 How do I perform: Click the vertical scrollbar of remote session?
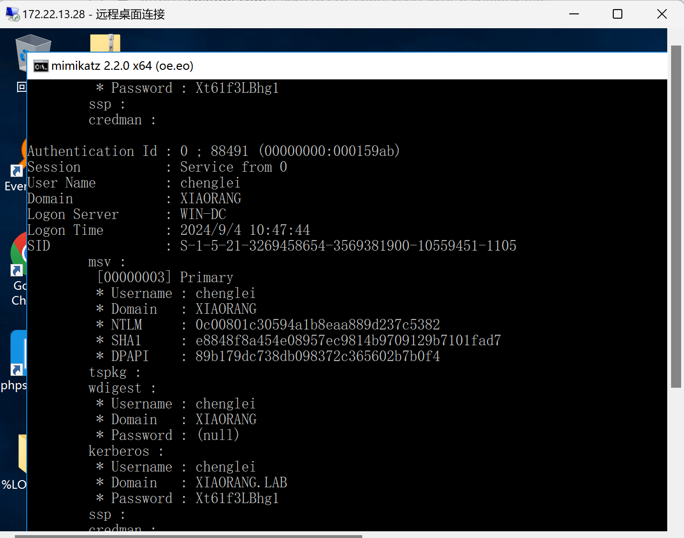[675, 216]
